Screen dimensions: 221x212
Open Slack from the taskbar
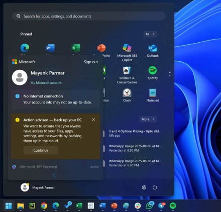tap(138, 205)
